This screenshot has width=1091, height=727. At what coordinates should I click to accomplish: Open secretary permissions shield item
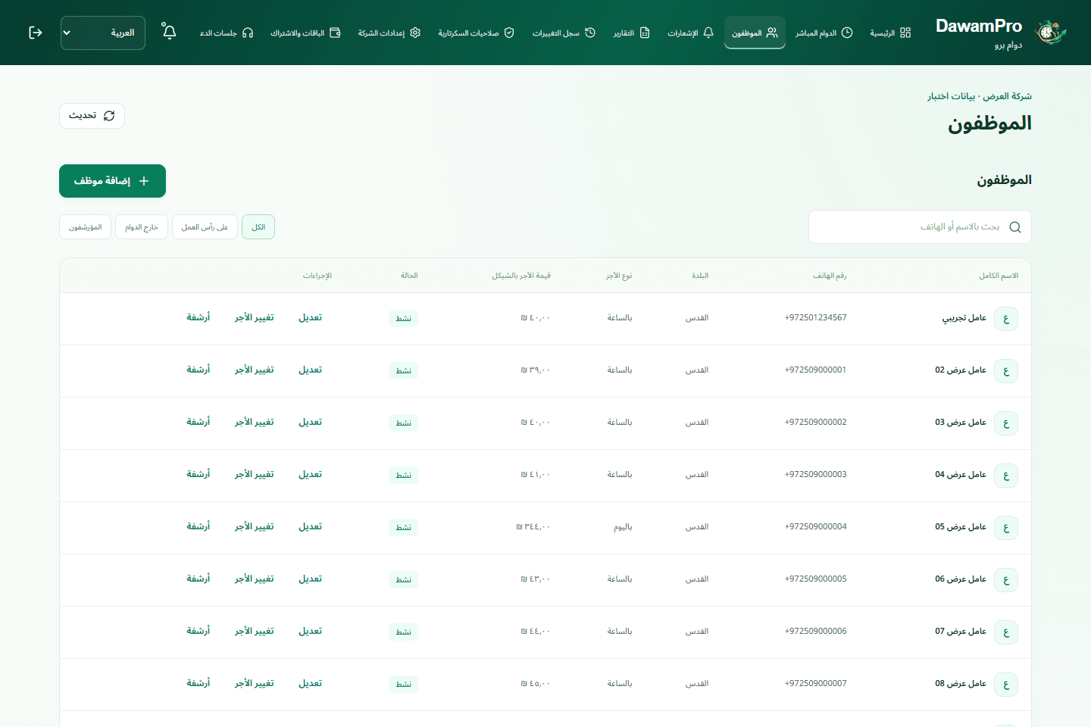476,33
